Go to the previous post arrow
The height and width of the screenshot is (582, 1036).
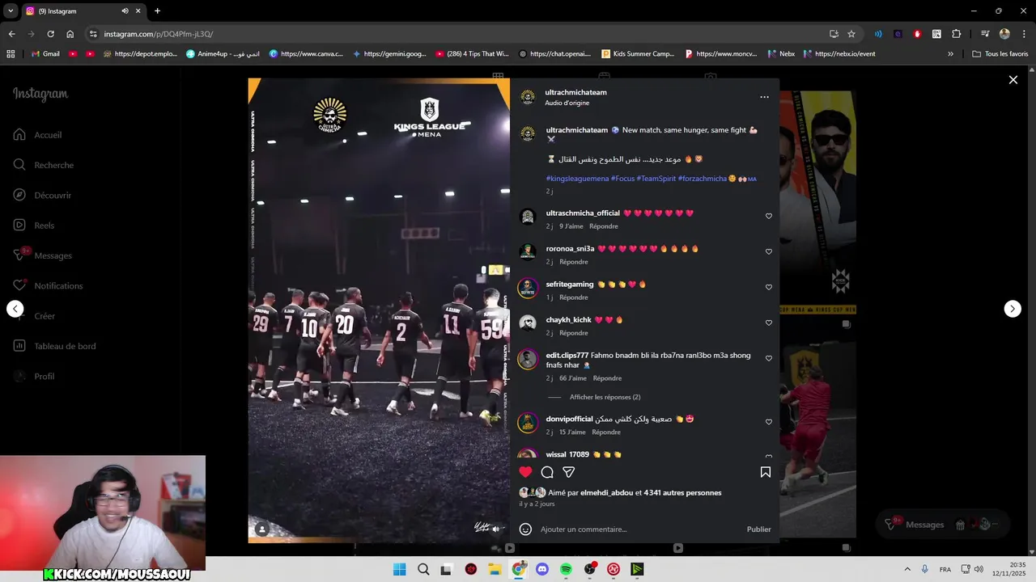[15, 309]
